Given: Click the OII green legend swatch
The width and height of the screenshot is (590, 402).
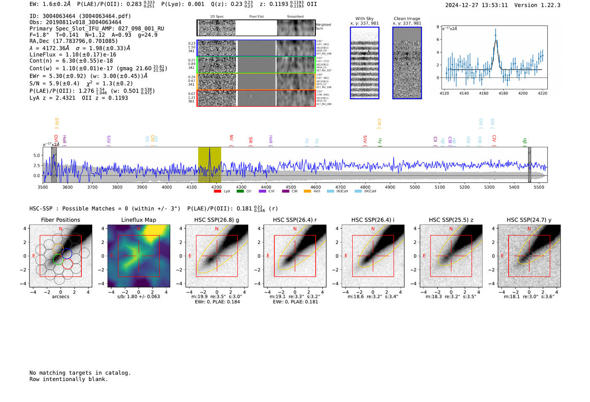Looking at the screenshot, I should [240, 191].
